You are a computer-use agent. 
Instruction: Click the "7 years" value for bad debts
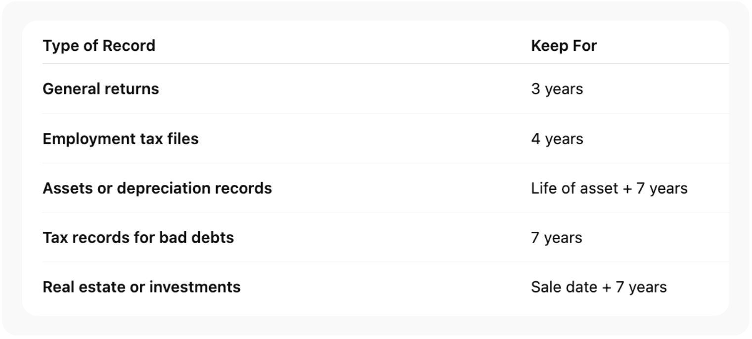click(556, 238)
